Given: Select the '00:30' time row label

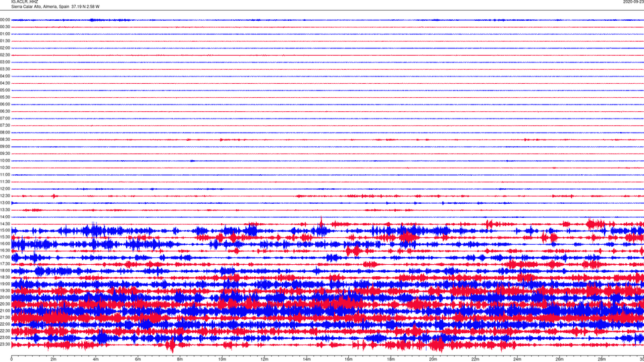Looking at the screenshot, I should coord(5,27).
